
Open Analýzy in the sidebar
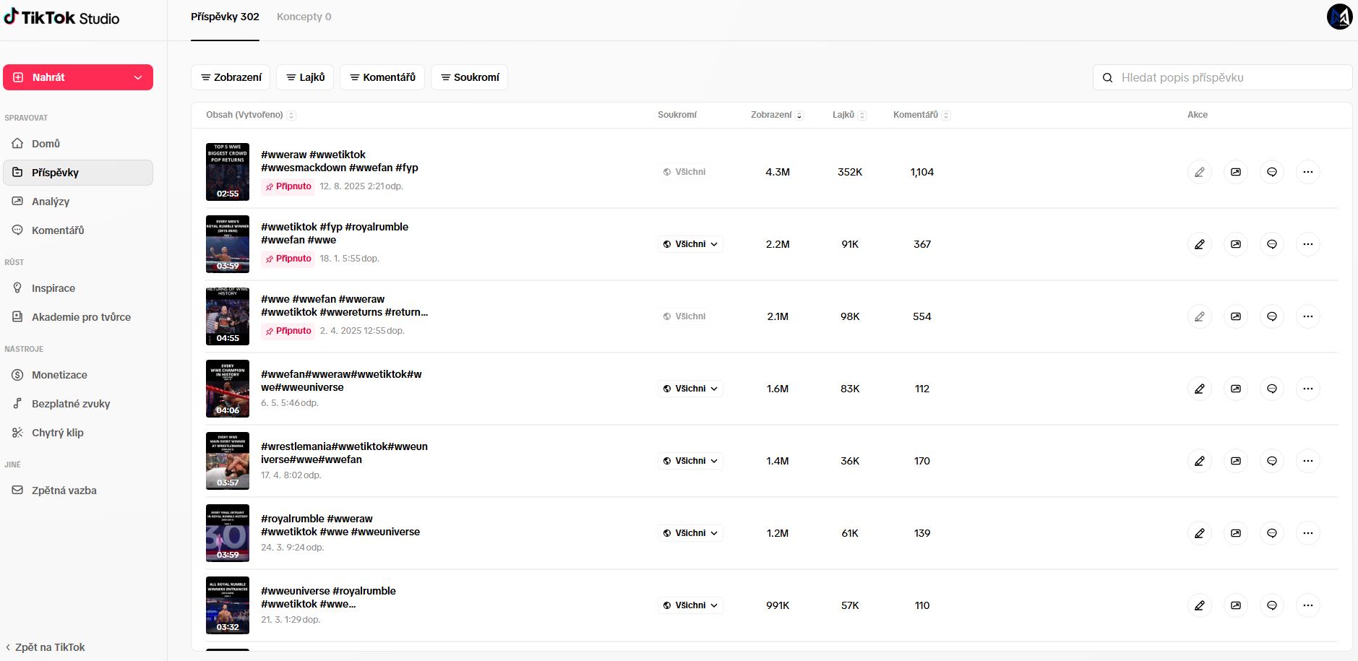[78, 202]
